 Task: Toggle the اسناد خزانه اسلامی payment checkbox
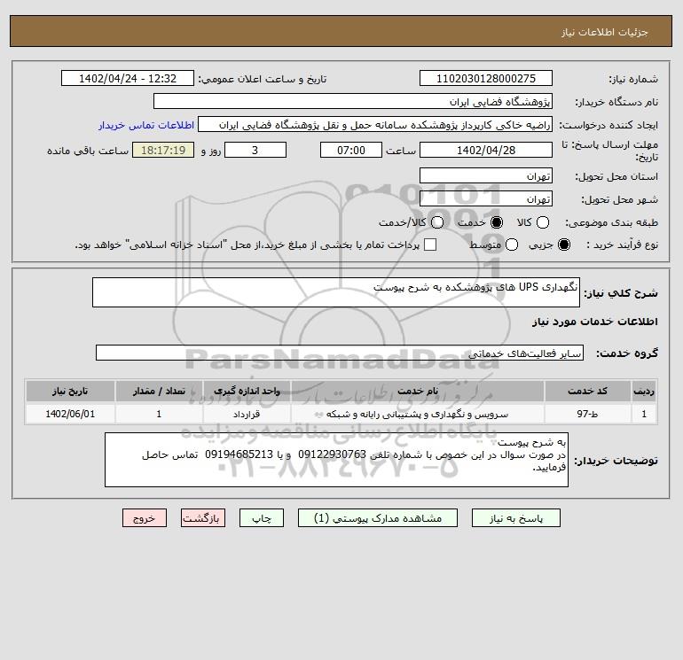430,245
